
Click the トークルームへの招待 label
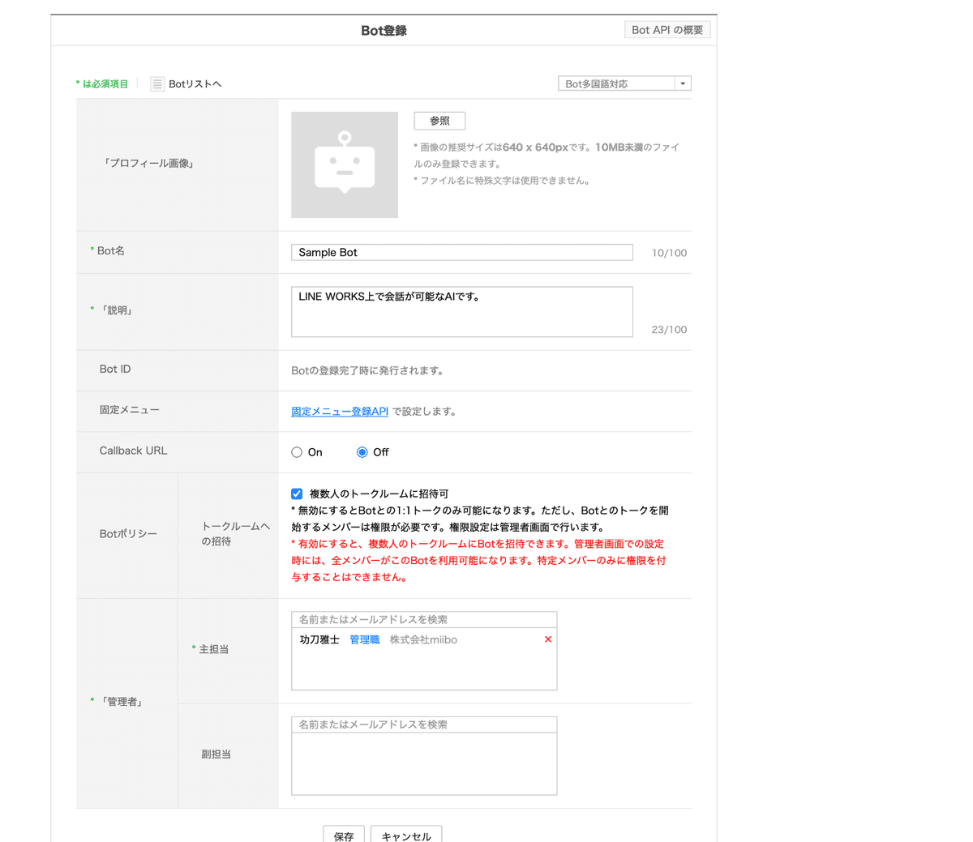235,533
